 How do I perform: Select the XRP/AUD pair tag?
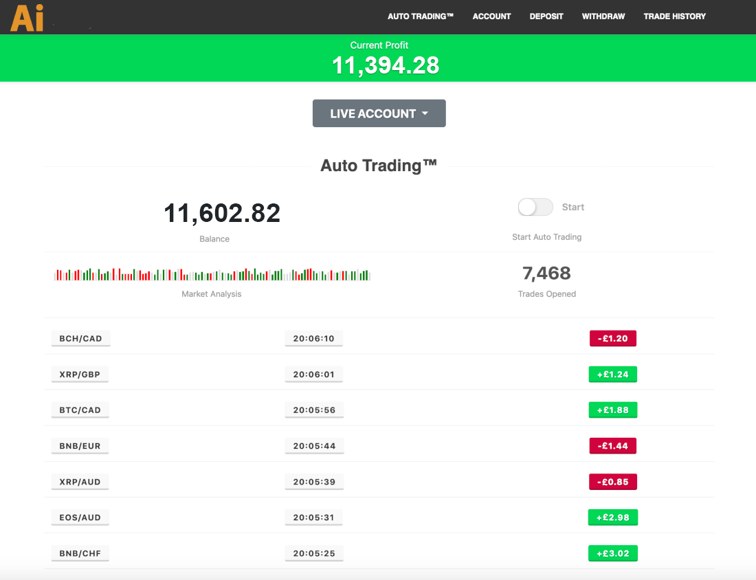[80, 482]
